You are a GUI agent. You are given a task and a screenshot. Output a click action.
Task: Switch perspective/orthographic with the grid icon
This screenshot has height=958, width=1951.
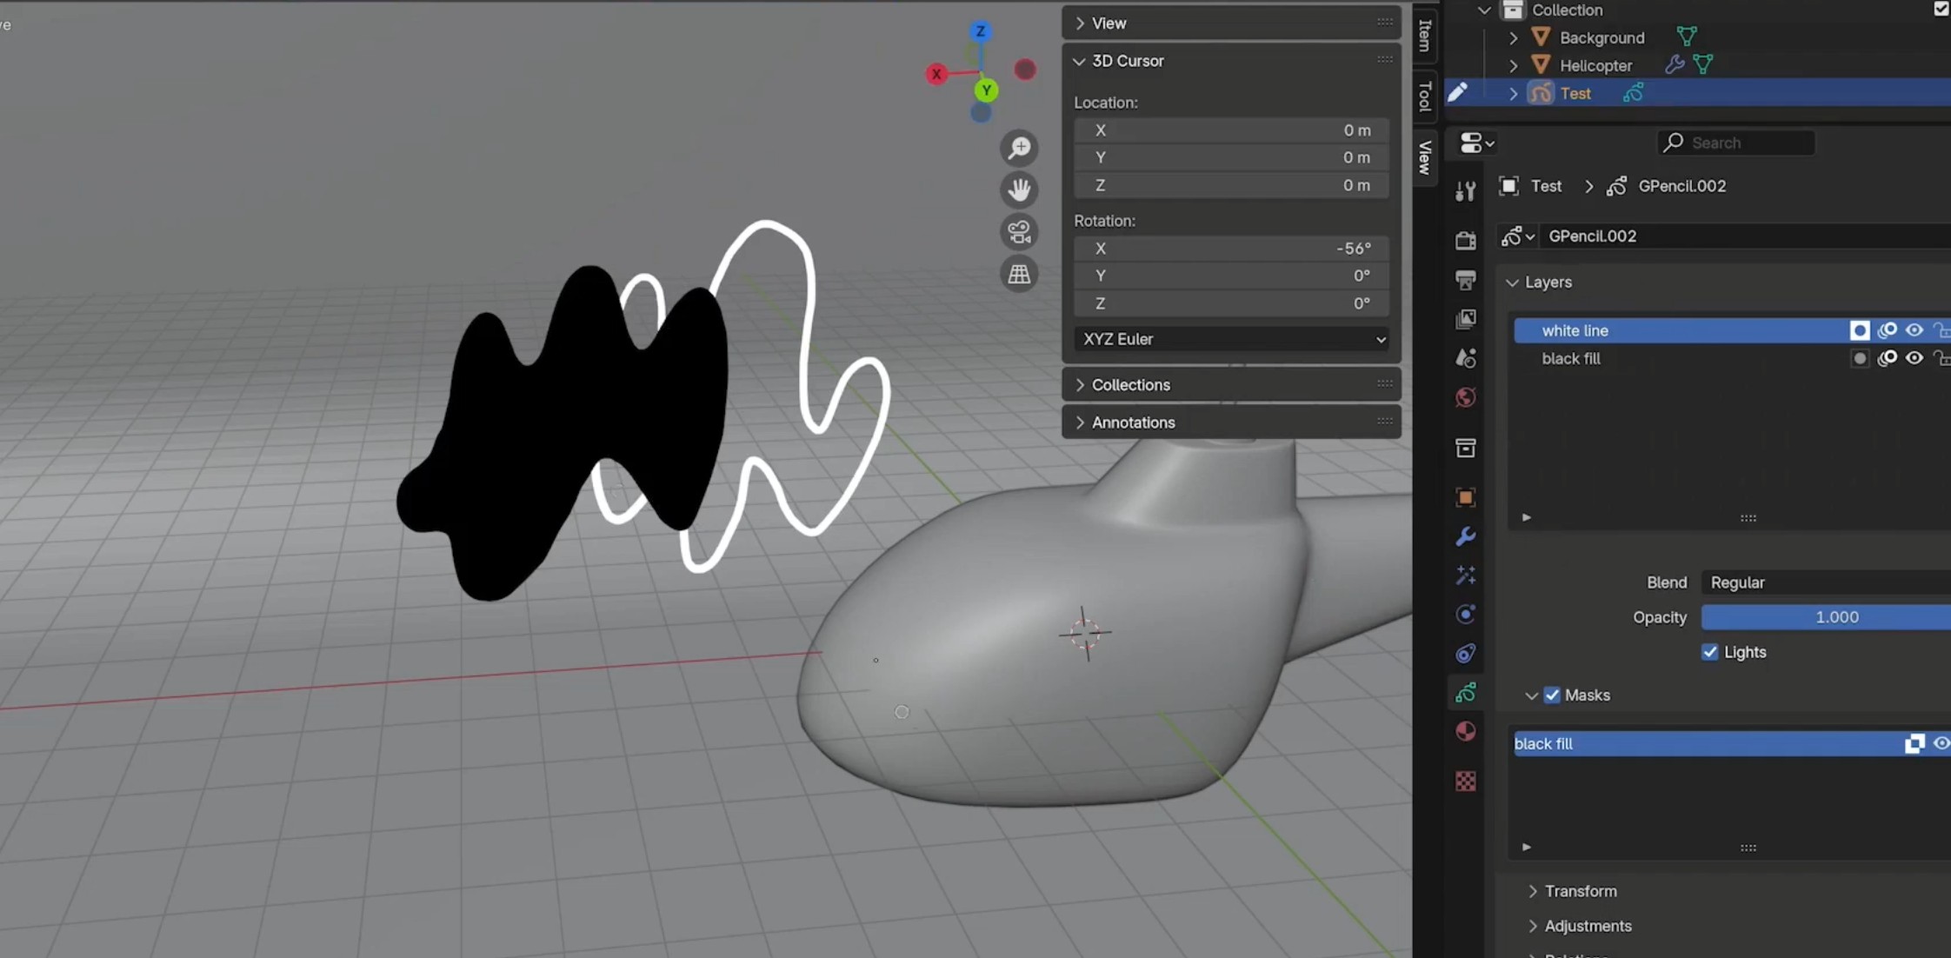coord(1019,275)
